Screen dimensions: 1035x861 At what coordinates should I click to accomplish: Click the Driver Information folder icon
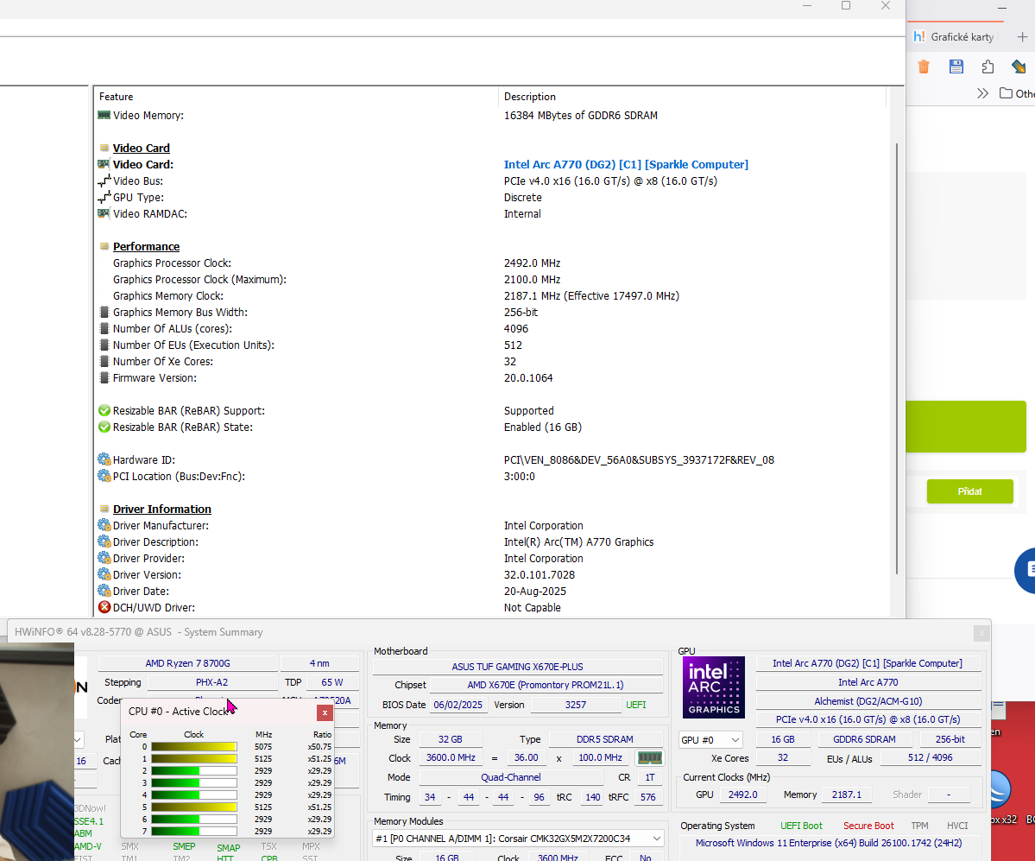(104, 509)
